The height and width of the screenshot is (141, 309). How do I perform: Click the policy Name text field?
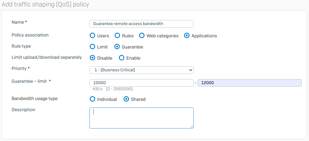(141, 24)
